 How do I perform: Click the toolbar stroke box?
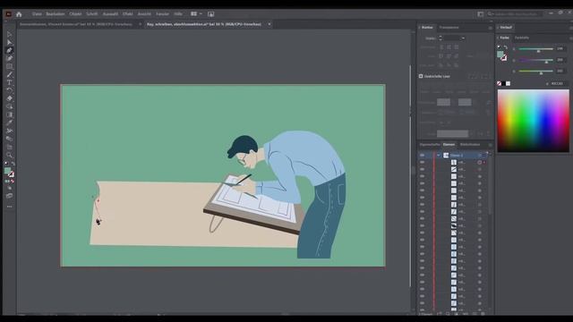[x=12, y=174]
